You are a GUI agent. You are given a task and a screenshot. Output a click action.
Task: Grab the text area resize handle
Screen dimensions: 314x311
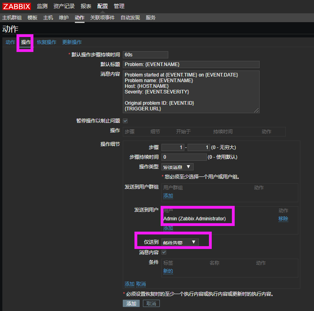click(x=256, y=110)
